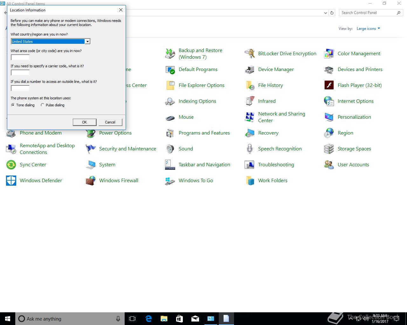The width and height of the screenshot is (407, 325).
Task: Click the carrier code input field
Action: (20, 73)
